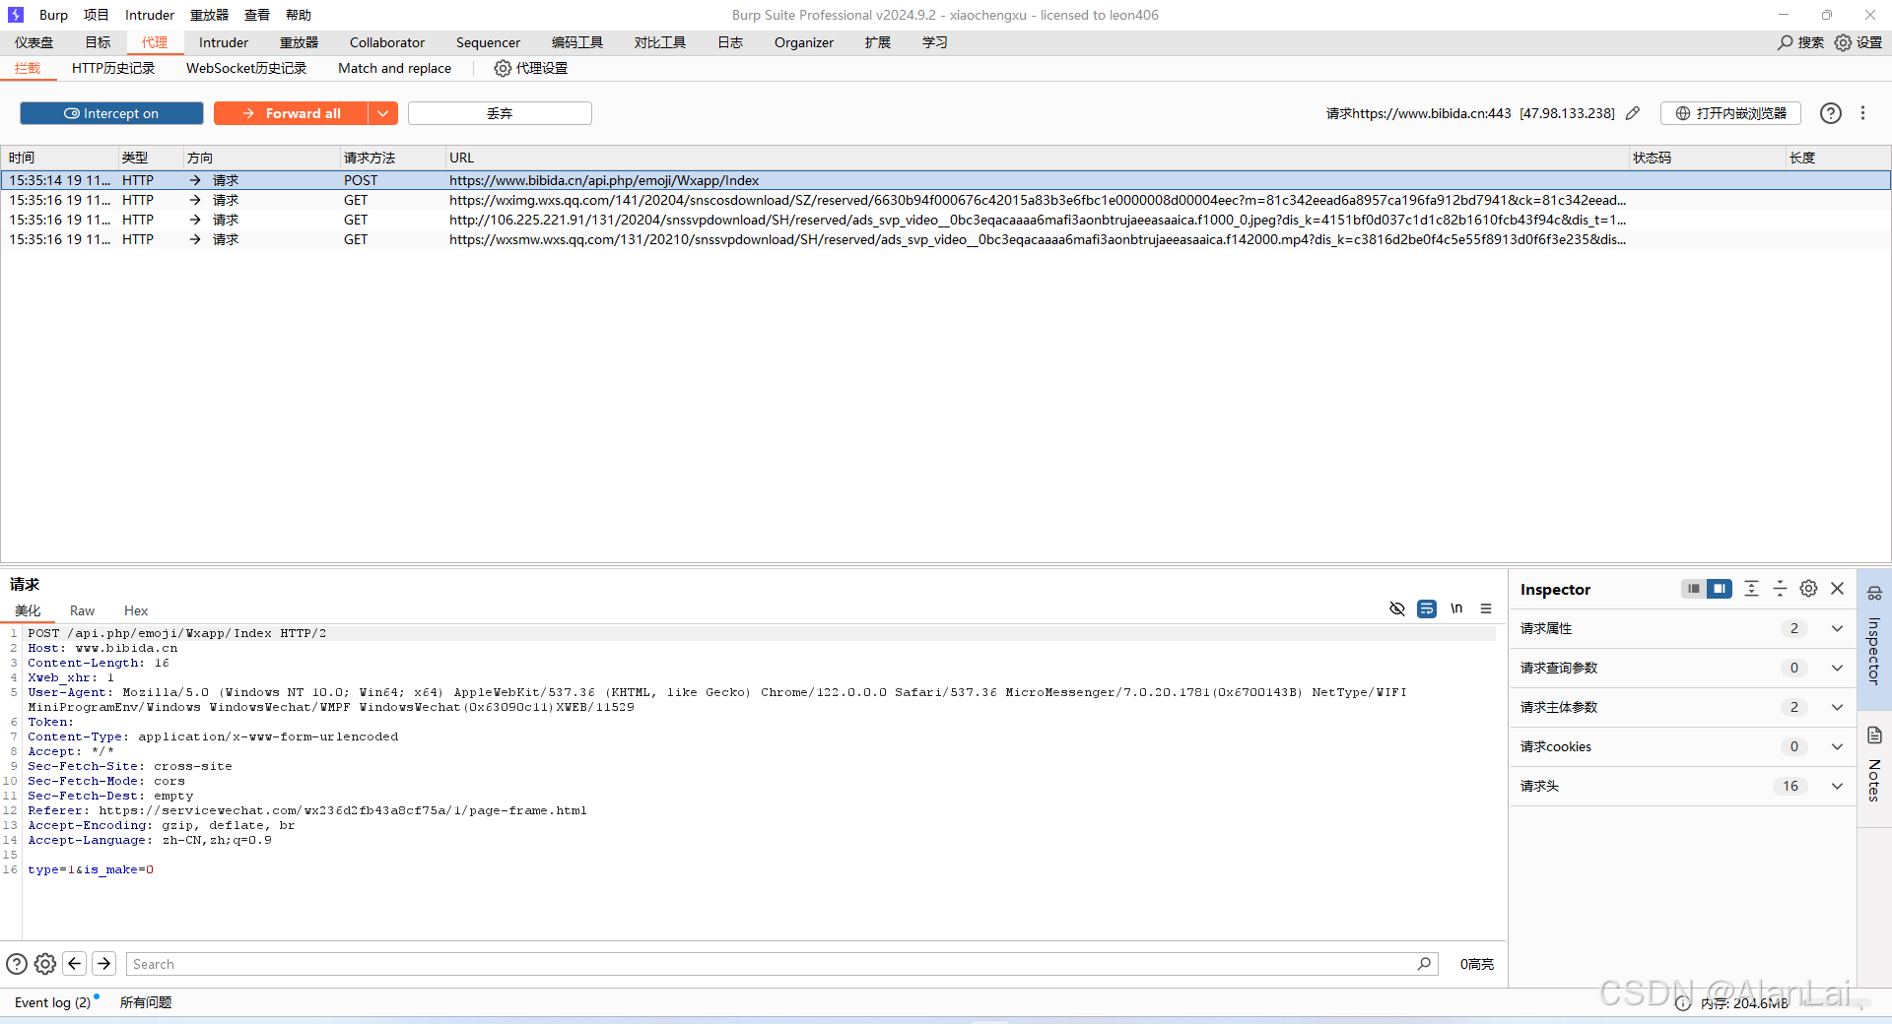Click the help icon beside search bar
1892x1024 pixels.
[17, 964]
